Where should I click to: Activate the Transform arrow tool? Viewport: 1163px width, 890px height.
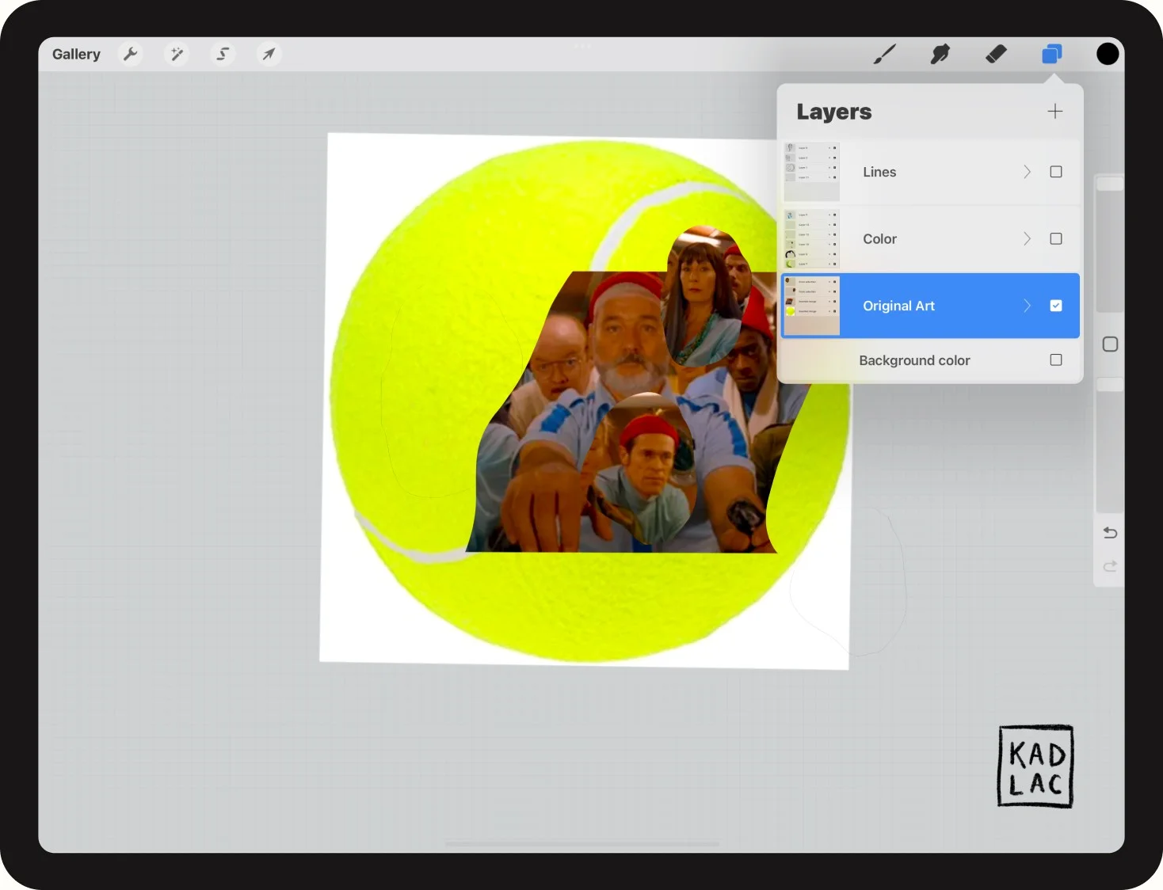tap(269, 54)
